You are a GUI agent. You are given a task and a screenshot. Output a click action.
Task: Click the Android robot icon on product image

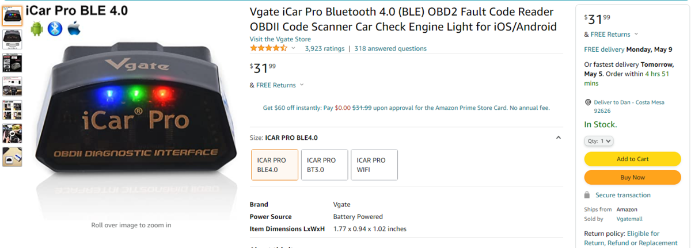tap(37, 28)
